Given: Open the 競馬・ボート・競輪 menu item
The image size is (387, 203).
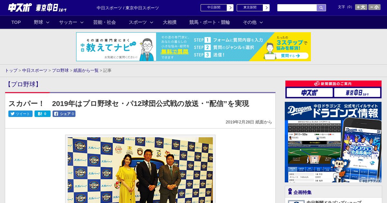Looking at the screenshot, I should [x=210, y=22].
